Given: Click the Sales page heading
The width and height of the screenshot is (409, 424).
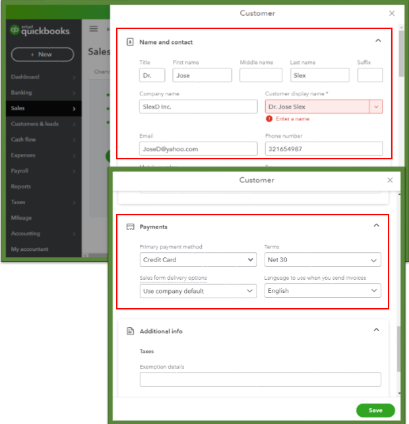Looking at the screenshot, I should (x=99, y=51).
